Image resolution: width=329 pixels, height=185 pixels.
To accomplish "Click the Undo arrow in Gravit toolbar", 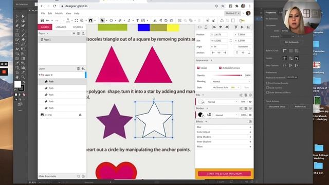I will [x=48, y=21].
